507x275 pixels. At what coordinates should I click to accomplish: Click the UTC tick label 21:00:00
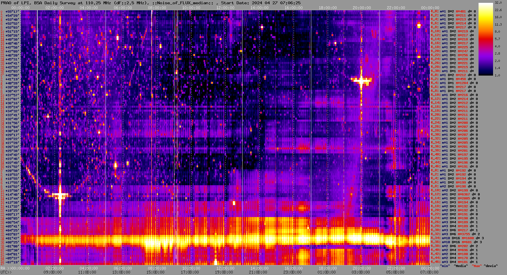point(258,272)
